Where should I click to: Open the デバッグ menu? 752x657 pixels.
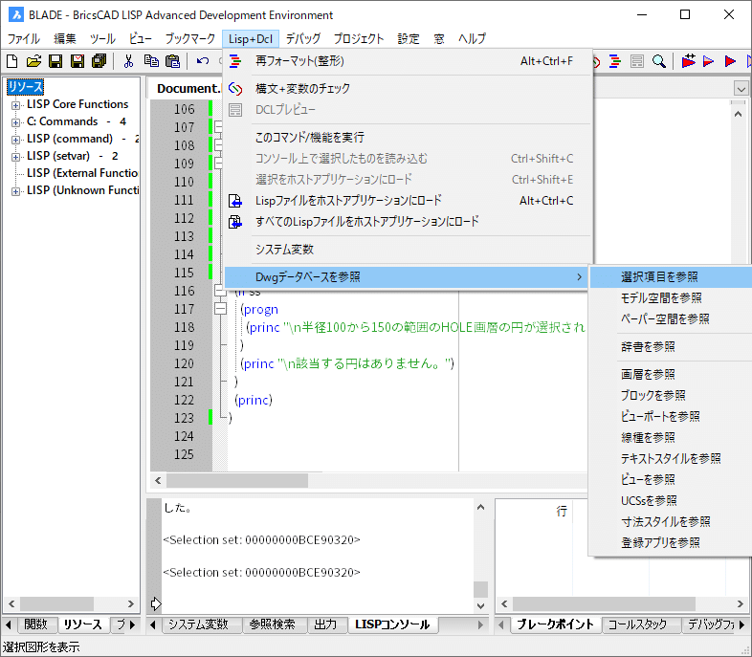click(302, 38)
